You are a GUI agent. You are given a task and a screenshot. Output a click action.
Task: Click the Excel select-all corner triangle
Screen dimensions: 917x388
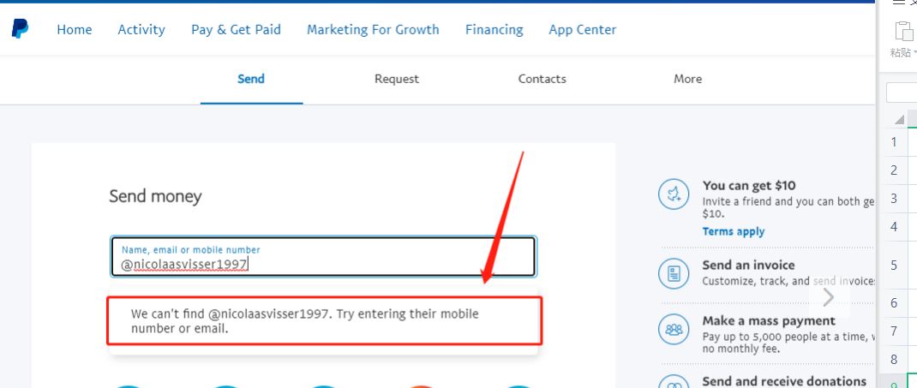899,119
